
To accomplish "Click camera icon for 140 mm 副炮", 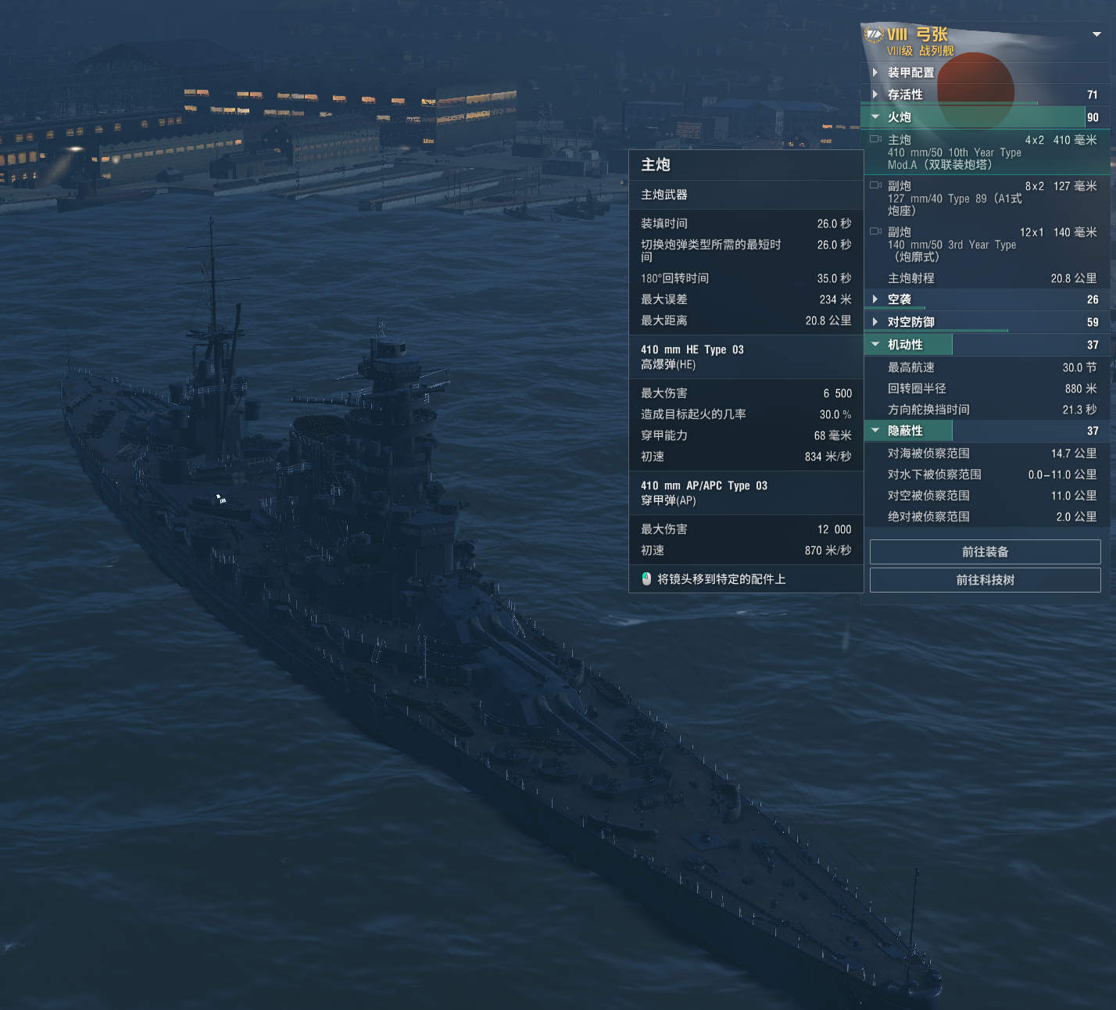I will click(875, 231).
